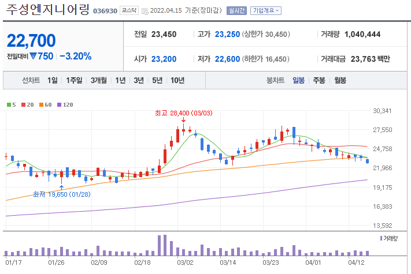Screen dimensions: 411x274
Task: Click the 최고 28,400 (03/03) marker
Action: click(x=183, y=113)
